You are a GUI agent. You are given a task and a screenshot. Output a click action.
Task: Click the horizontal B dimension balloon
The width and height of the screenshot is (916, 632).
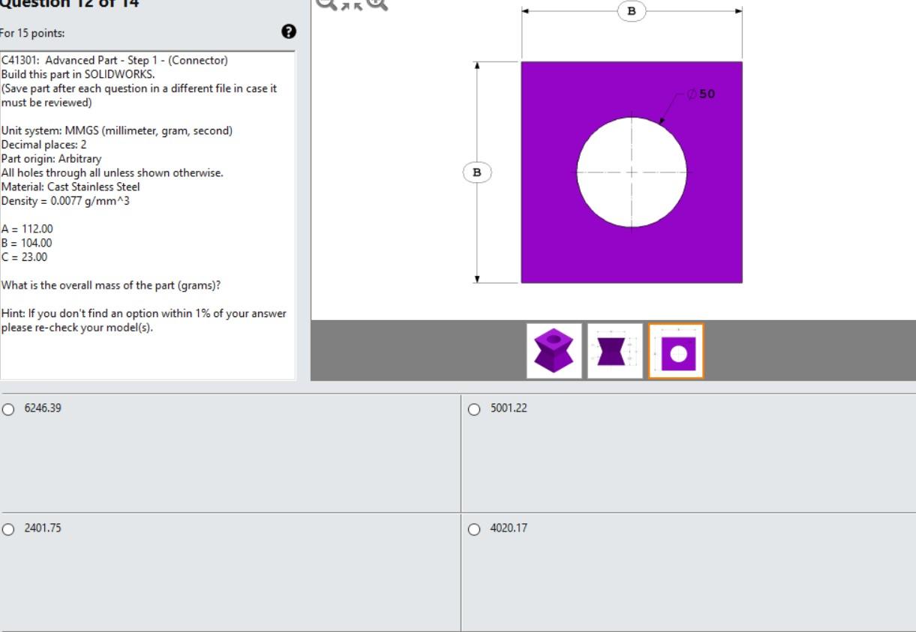coord(632,11)
